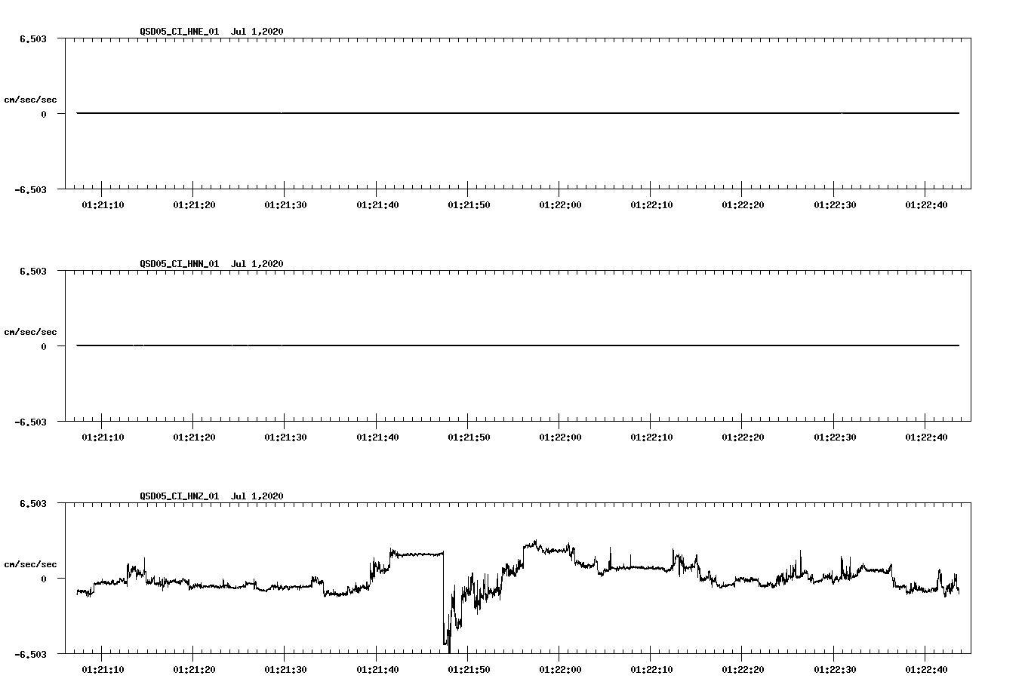Select the 6.503 upper limit on HNE plot

point(33,38)
